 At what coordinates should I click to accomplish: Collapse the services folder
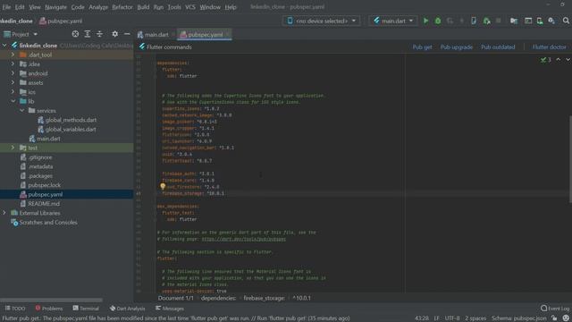tap(21, 111)
